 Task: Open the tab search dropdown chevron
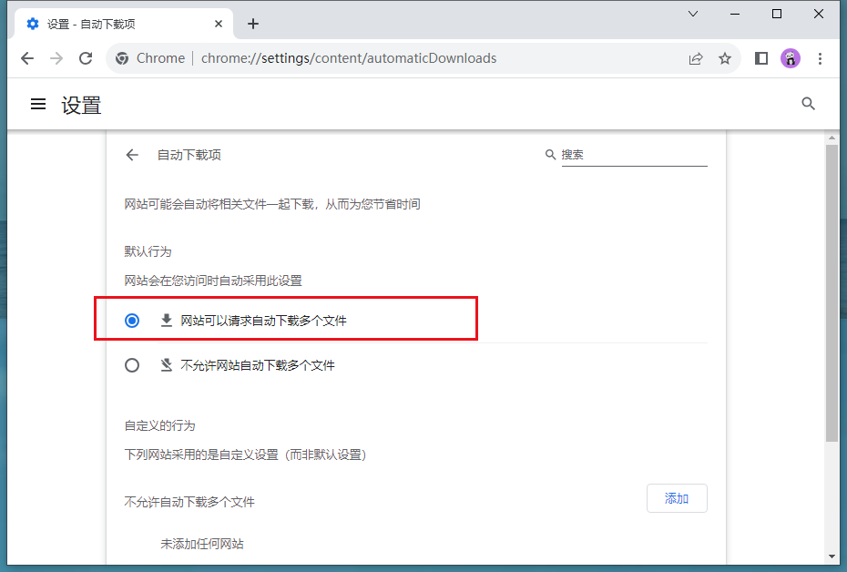[x=693, y=14]
